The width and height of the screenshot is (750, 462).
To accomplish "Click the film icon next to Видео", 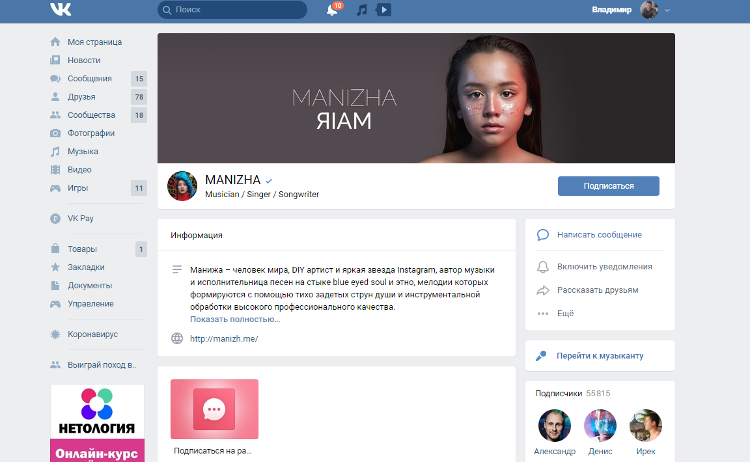I will tap(55, 170).
